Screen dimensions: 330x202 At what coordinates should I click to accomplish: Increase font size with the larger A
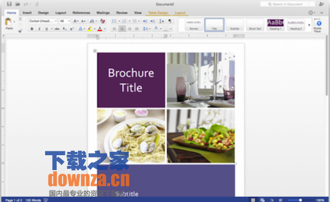tap(75, 21)
